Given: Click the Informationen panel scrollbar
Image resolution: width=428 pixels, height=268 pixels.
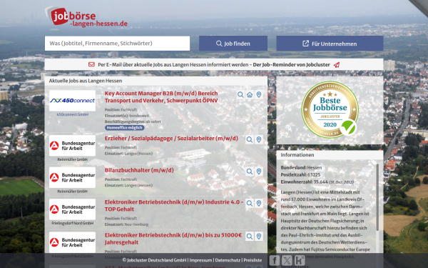Looking at the screenshot, I should 377,197.
